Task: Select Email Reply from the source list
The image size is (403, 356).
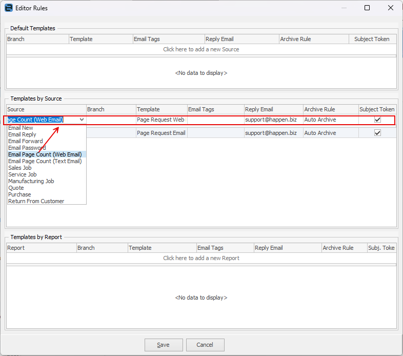Action: click(47, 134)
